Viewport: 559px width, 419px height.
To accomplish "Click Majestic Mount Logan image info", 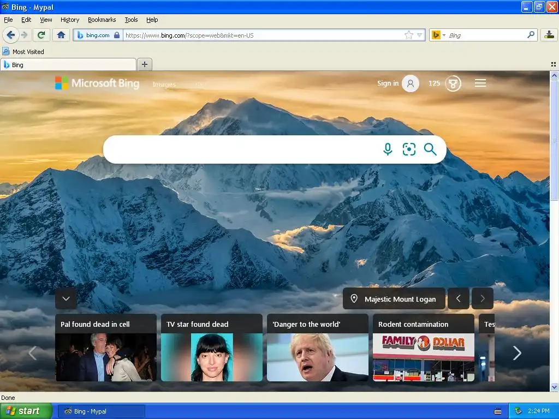I will click(394, 298).
